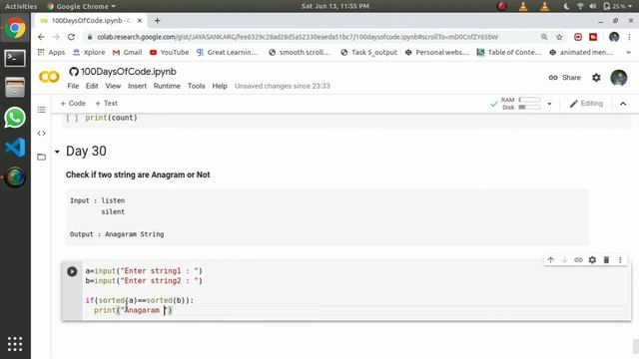Add a new Text cell
The width and height of the screenshot is (639, 359).
pyautogui.click(x=106, y=104)
